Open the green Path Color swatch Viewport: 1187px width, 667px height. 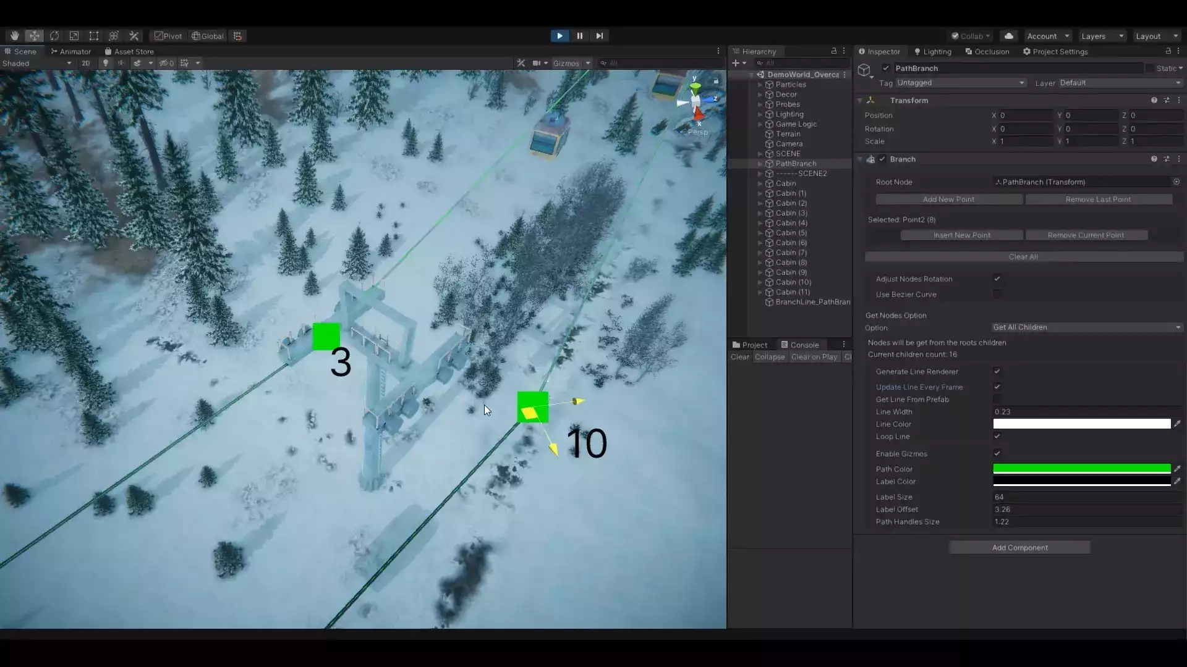1081,469
